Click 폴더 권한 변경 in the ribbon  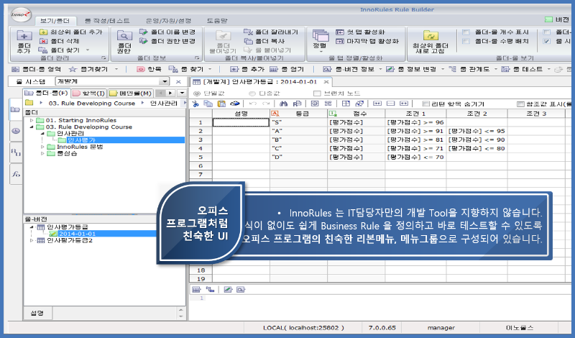(x=167, y=41)
